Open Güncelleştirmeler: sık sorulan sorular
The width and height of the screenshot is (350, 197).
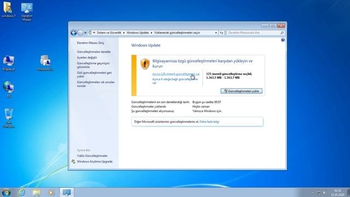click(96, 84)
